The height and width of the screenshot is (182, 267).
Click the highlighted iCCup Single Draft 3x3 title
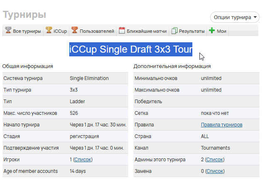click(x=131, y=49)
